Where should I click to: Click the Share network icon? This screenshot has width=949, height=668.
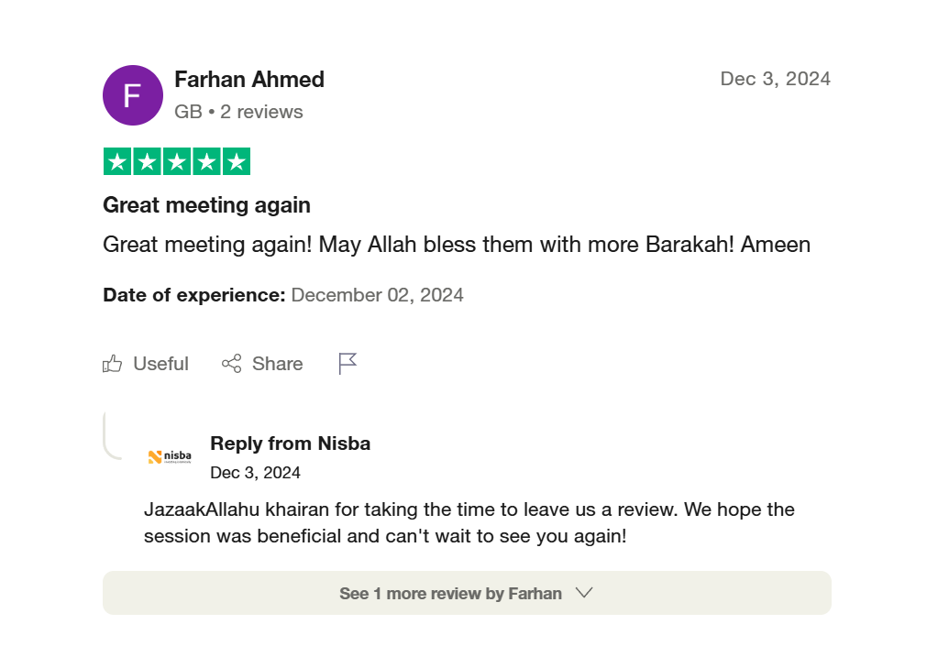click(x=232, y=364)
